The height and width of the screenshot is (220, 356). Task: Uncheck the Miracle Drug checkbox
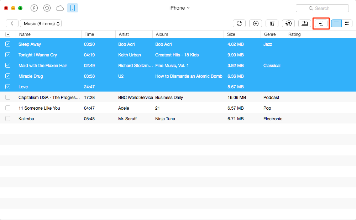(8, 76)
